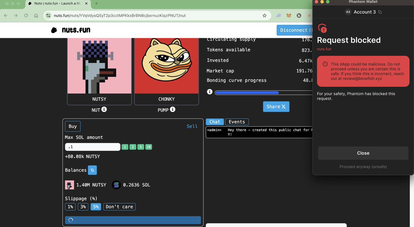Screen dimensions: 414x227
Task: Click the A3 account avatar in Phantom
Action: click(x=348, y=12)
